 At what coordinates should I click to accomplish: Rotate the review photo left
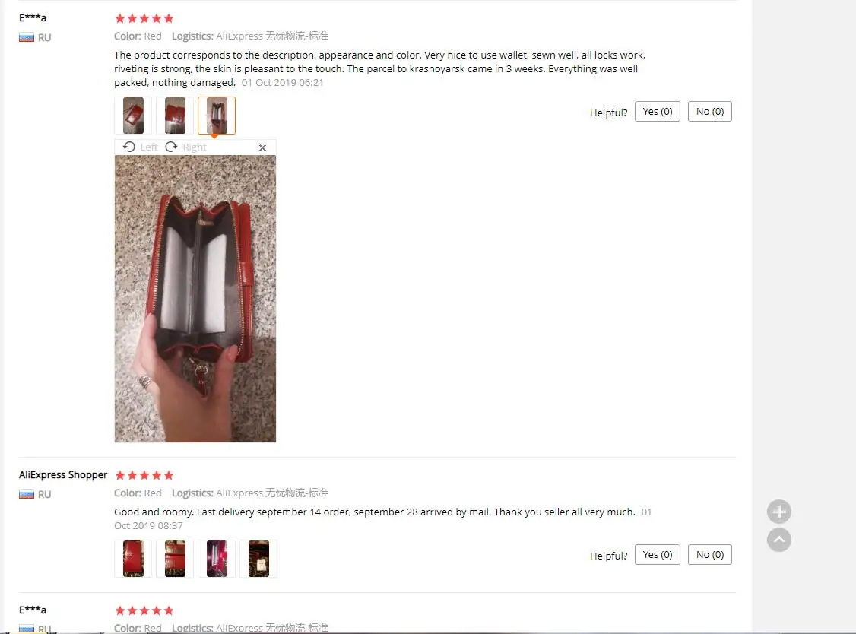tap(141, 147)
